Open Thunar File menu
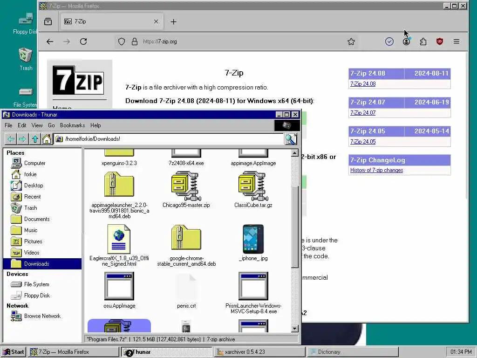This screenshot has width=477, height=358. tap(8, 125)
